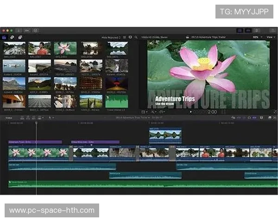Select the lotus flower clip in timeline

[38, 153]
